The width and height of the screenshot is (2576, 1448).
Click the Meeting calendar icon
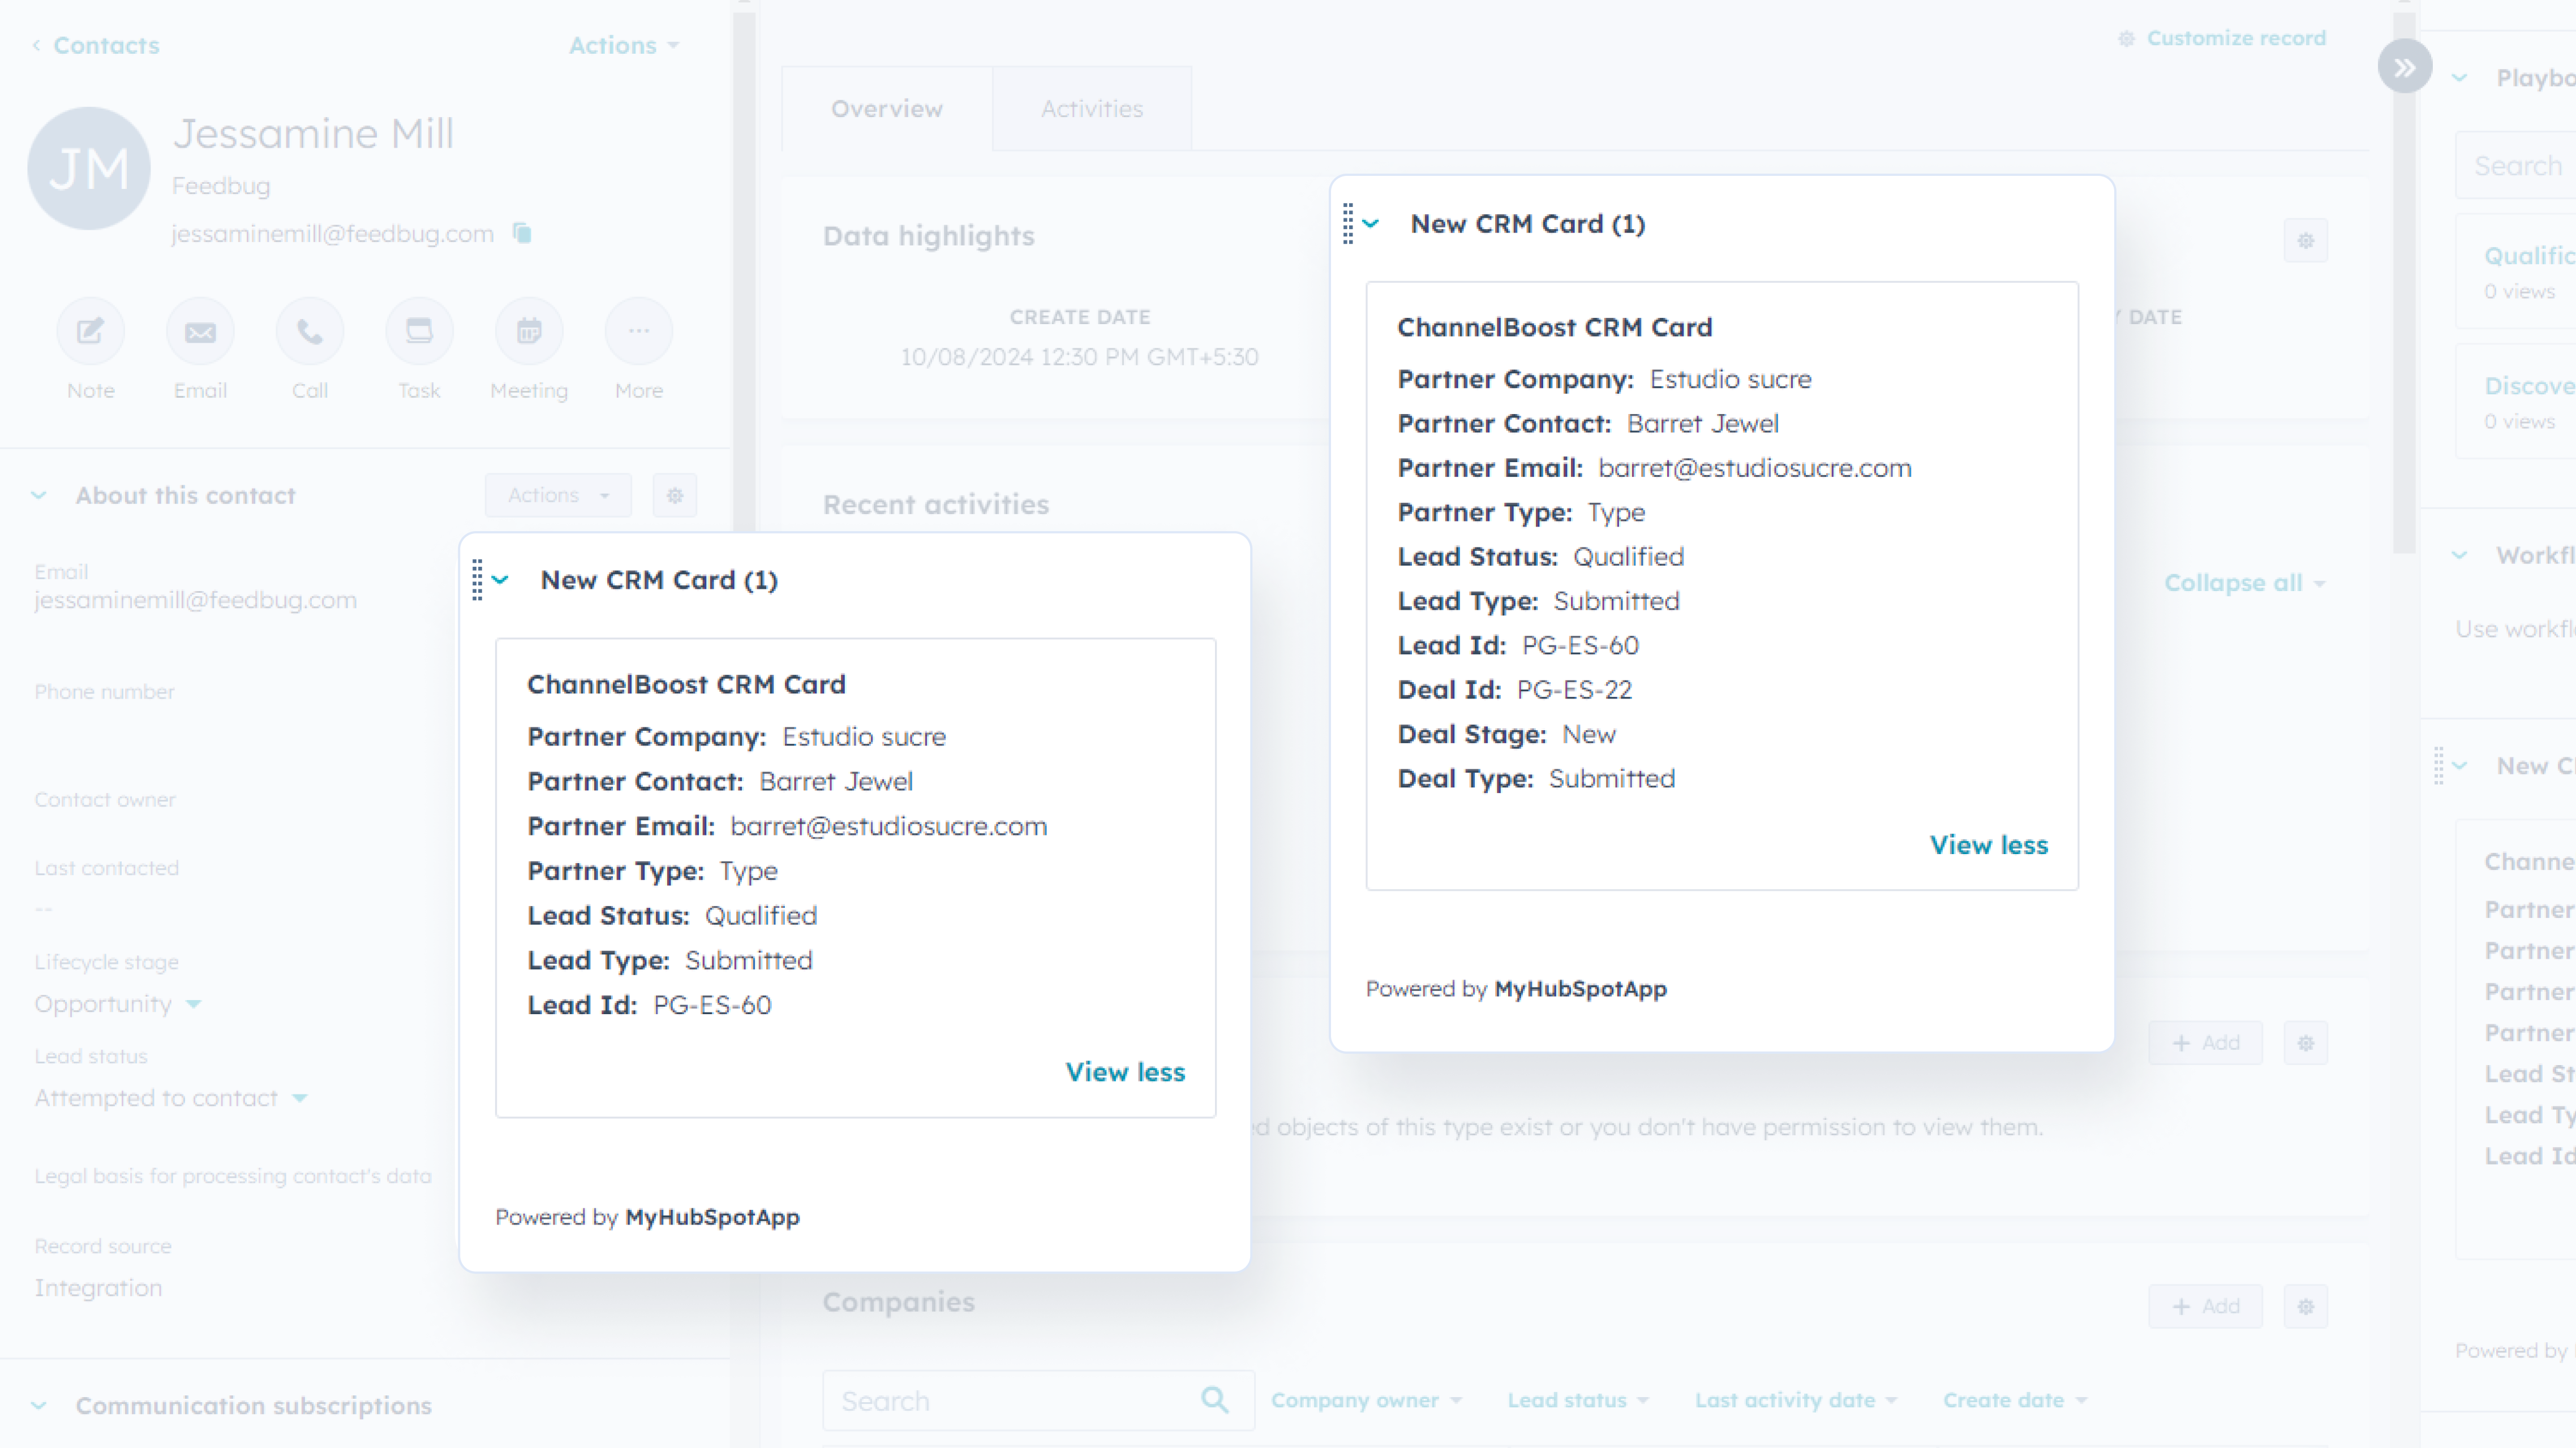[529, 332]
